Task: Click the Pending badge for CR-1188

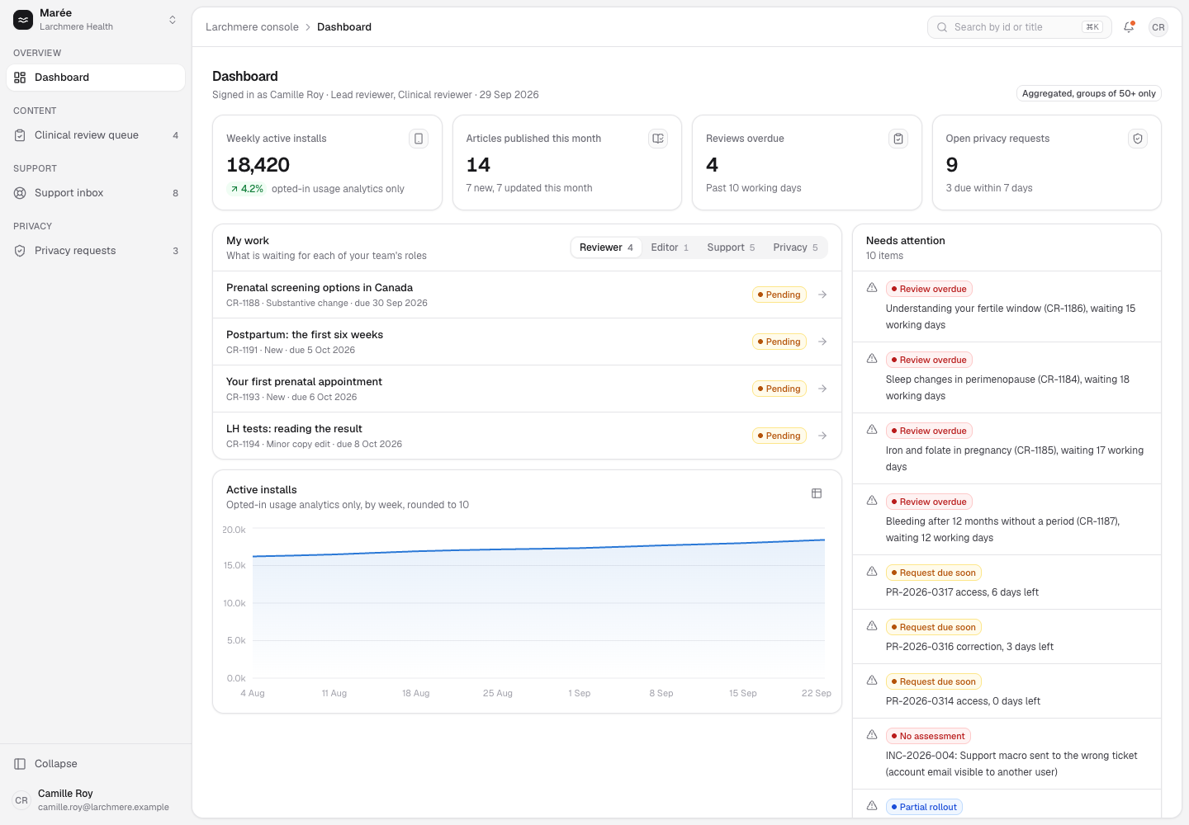Action: pos(779,295)
